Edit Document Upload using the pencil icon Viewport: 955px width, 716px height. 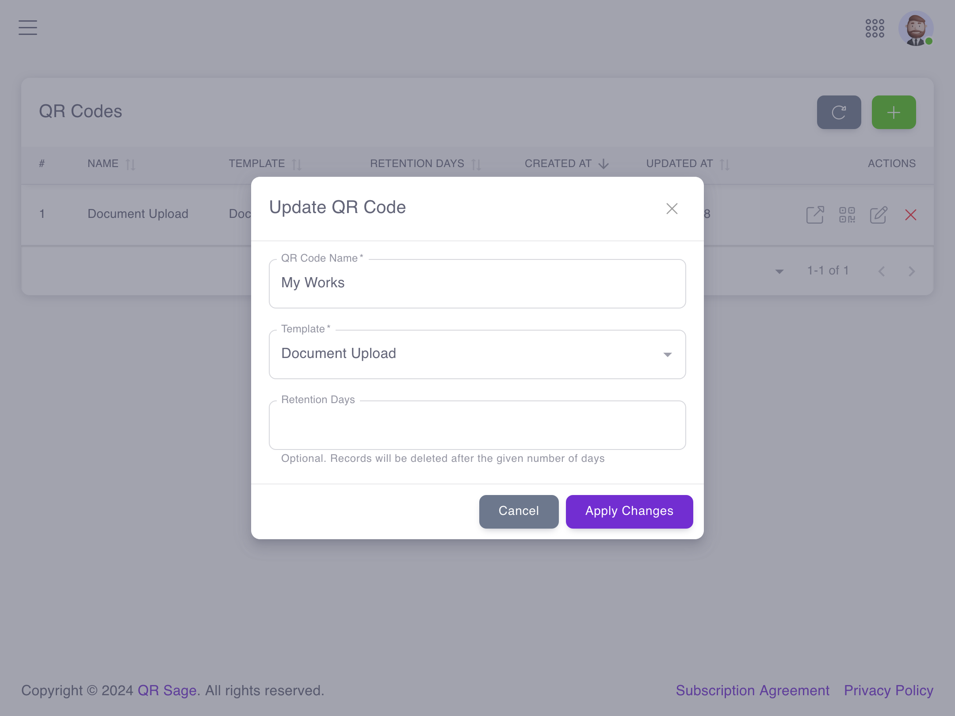pos(879,215)
